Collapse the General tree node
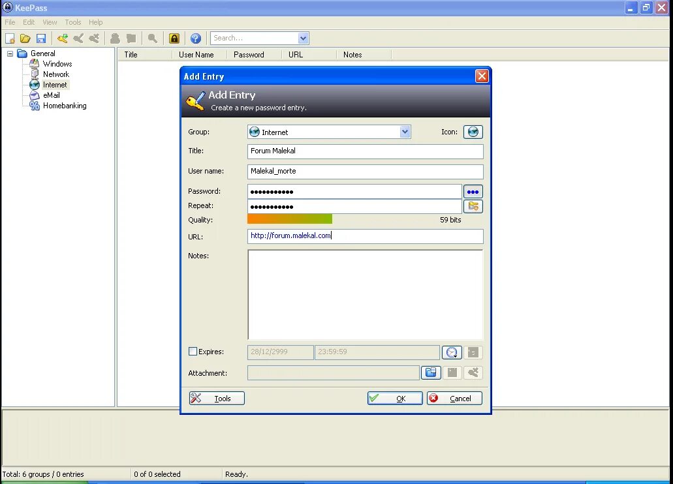 10,53
